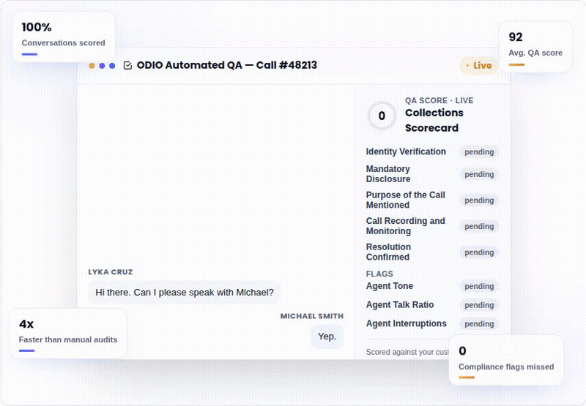Select Purpose of the Call Mentioned criterion
586x406 pixels.
point(406,200)
